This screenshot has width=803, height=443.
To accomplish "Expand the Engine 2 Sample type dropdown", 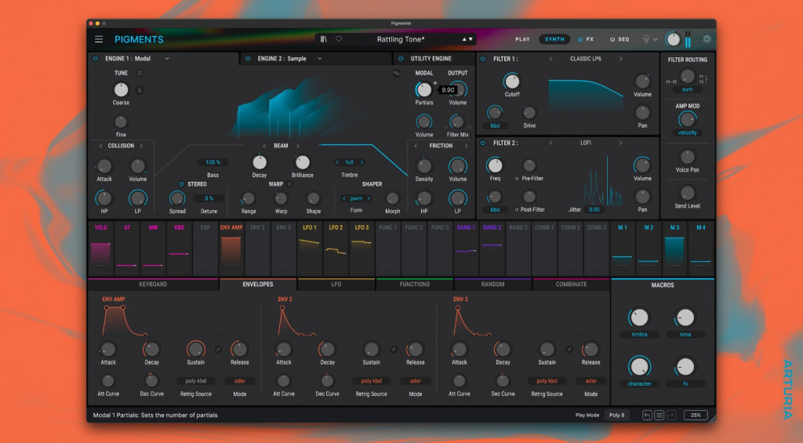I will [x=320, y=59].
